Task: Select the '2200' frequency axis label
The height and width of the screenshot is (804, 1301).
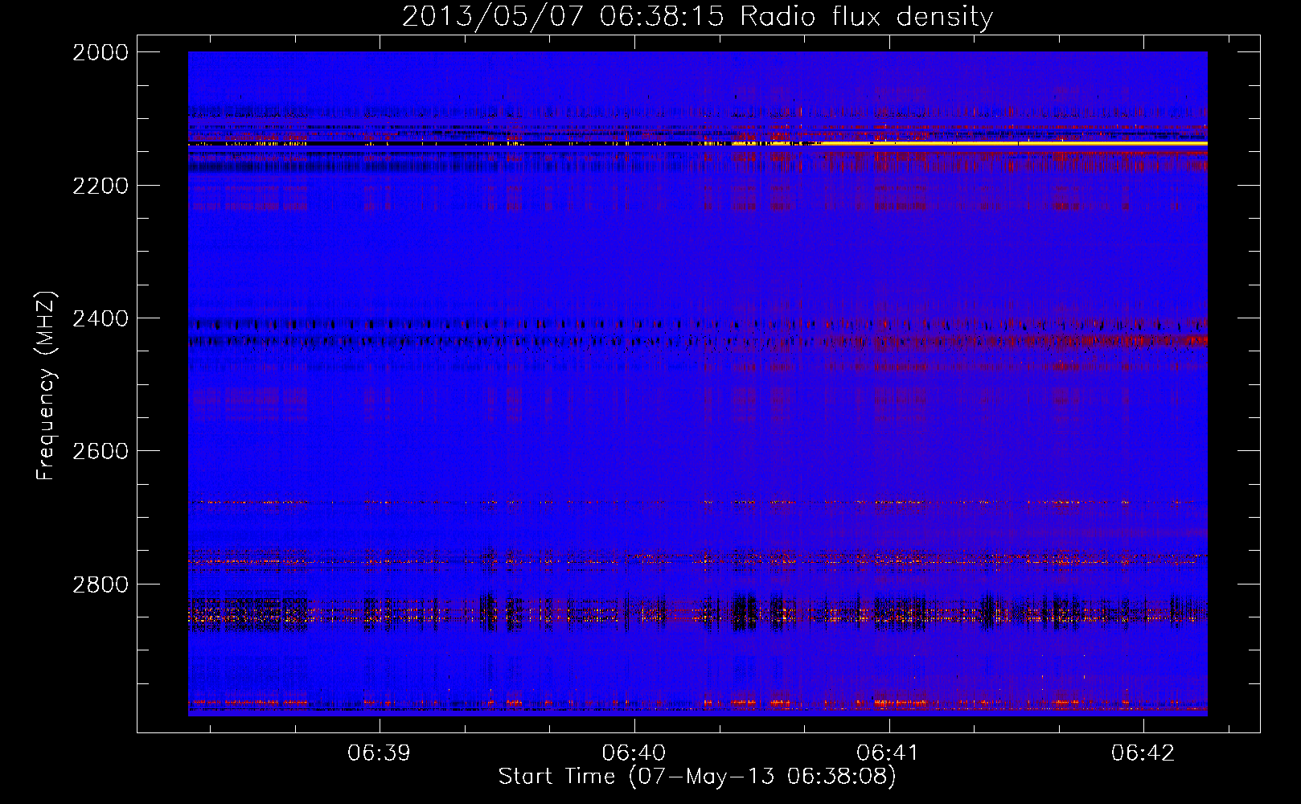Action: (101, 186)
